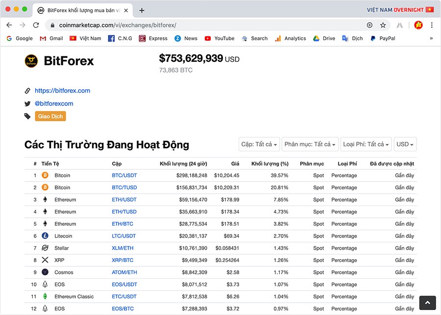Click the BitForex exchange logo
The width and height of the screenshot is (441, 315).
point(31,61)
